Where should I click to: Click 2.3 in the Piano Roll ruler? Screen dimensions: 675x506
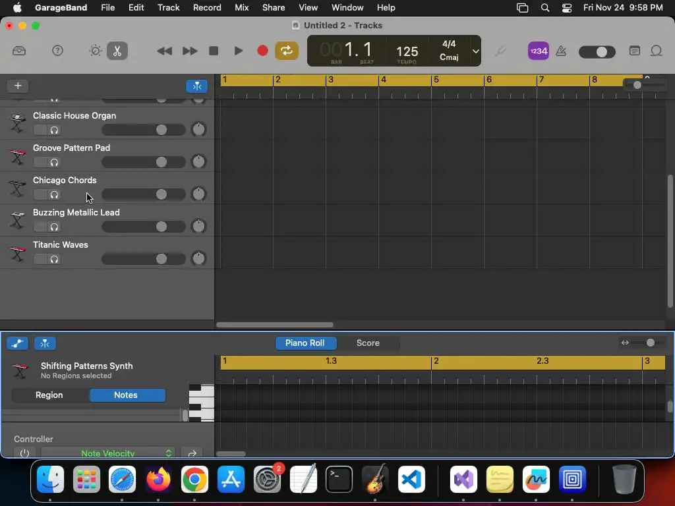tap(543, 360)
